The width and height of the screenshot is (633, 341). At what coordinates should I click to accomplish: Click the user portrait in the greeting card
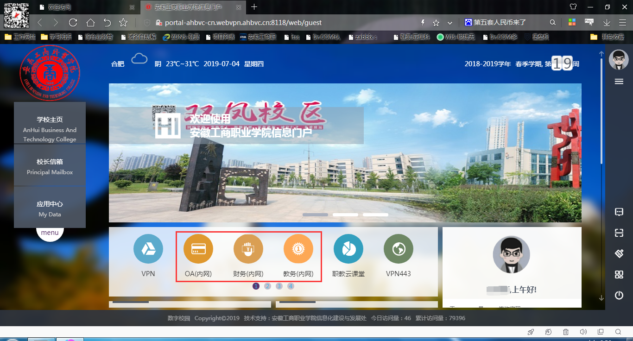click(511, 254)
